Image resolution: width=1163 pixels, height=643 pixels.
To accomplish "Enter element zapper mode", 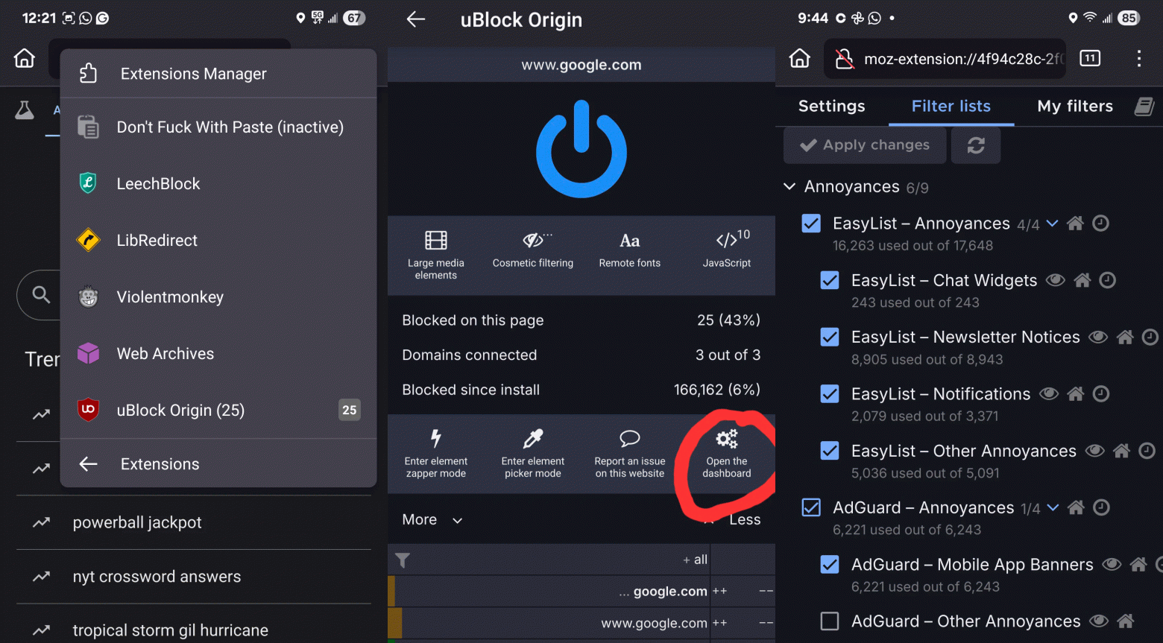I will [x=436, y=453].
